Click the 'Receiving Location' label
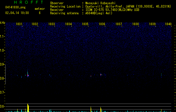Viewport: 176px width, 112px height. [65, 6]
